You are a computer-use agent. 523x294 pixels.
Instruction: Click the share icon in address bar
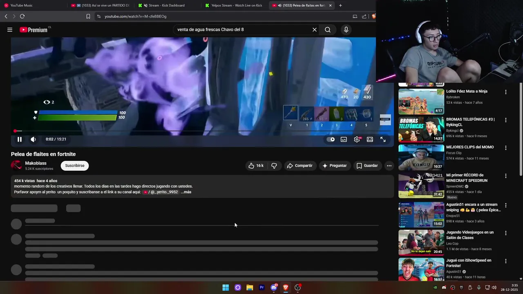click(x=364, y=16)
